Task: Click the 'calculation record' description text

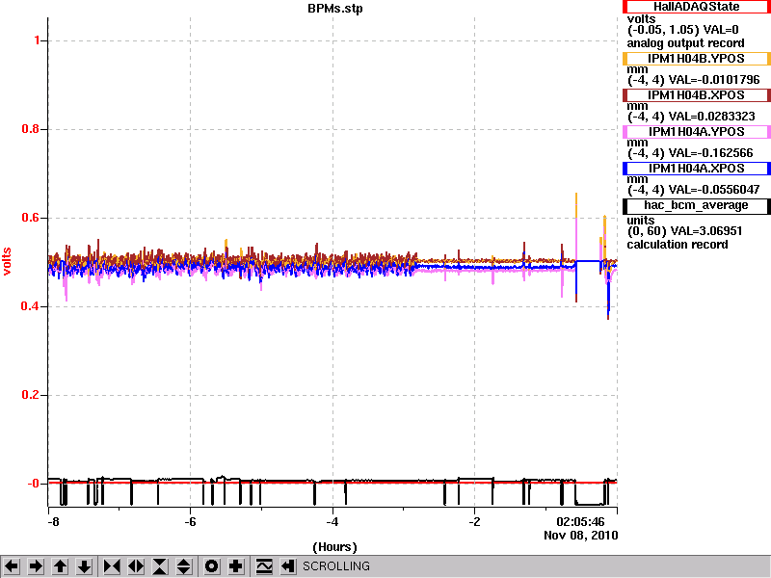Action: 678,245
